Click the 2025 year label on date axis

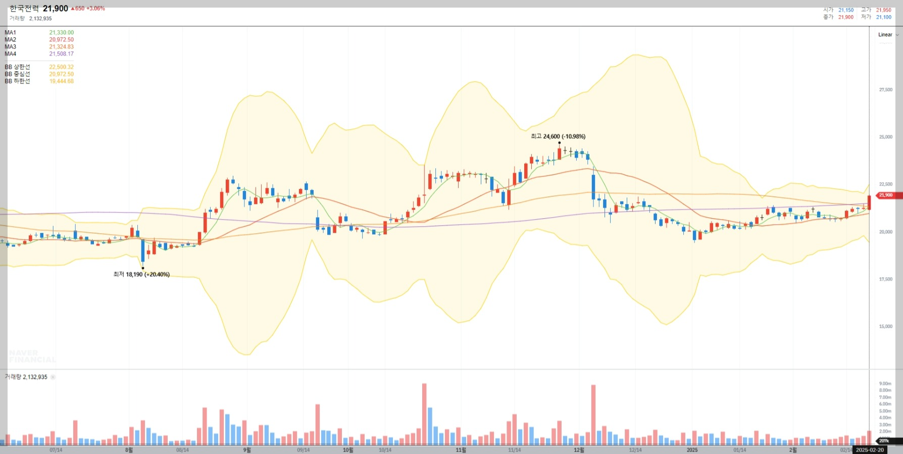pyautogui.click(x=692, y=450)
